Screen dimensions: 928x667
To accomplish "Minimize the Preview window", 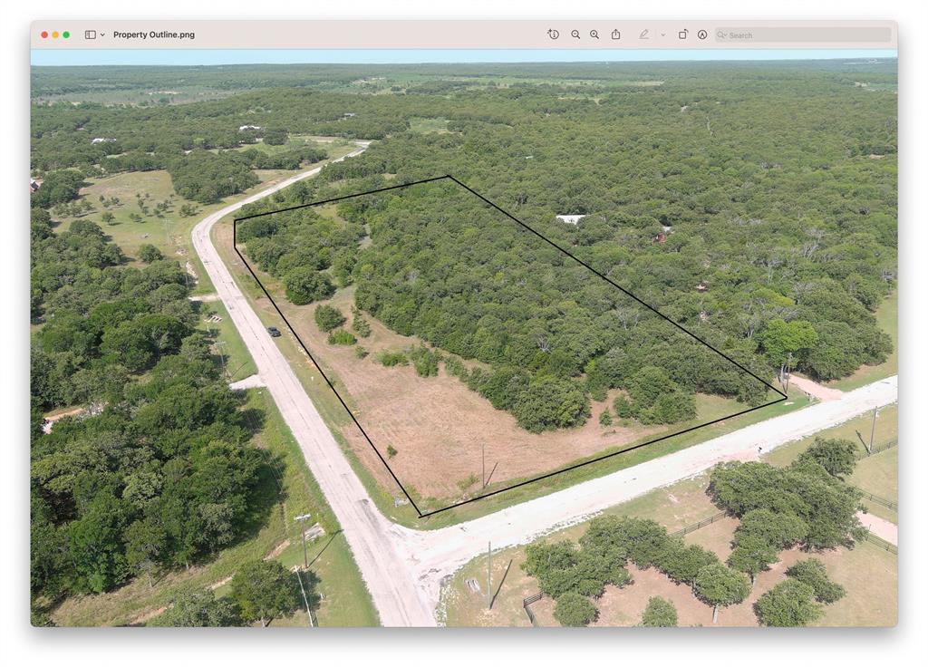I will tap(55, 34).
